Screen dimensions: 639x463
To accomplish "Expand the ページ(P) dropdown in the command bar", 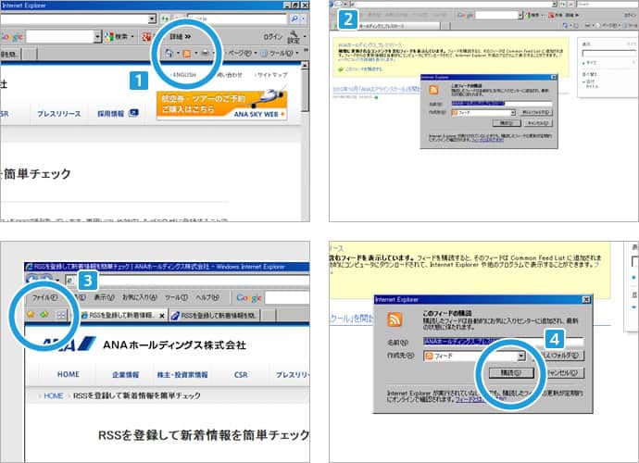I will click(237, 54).
